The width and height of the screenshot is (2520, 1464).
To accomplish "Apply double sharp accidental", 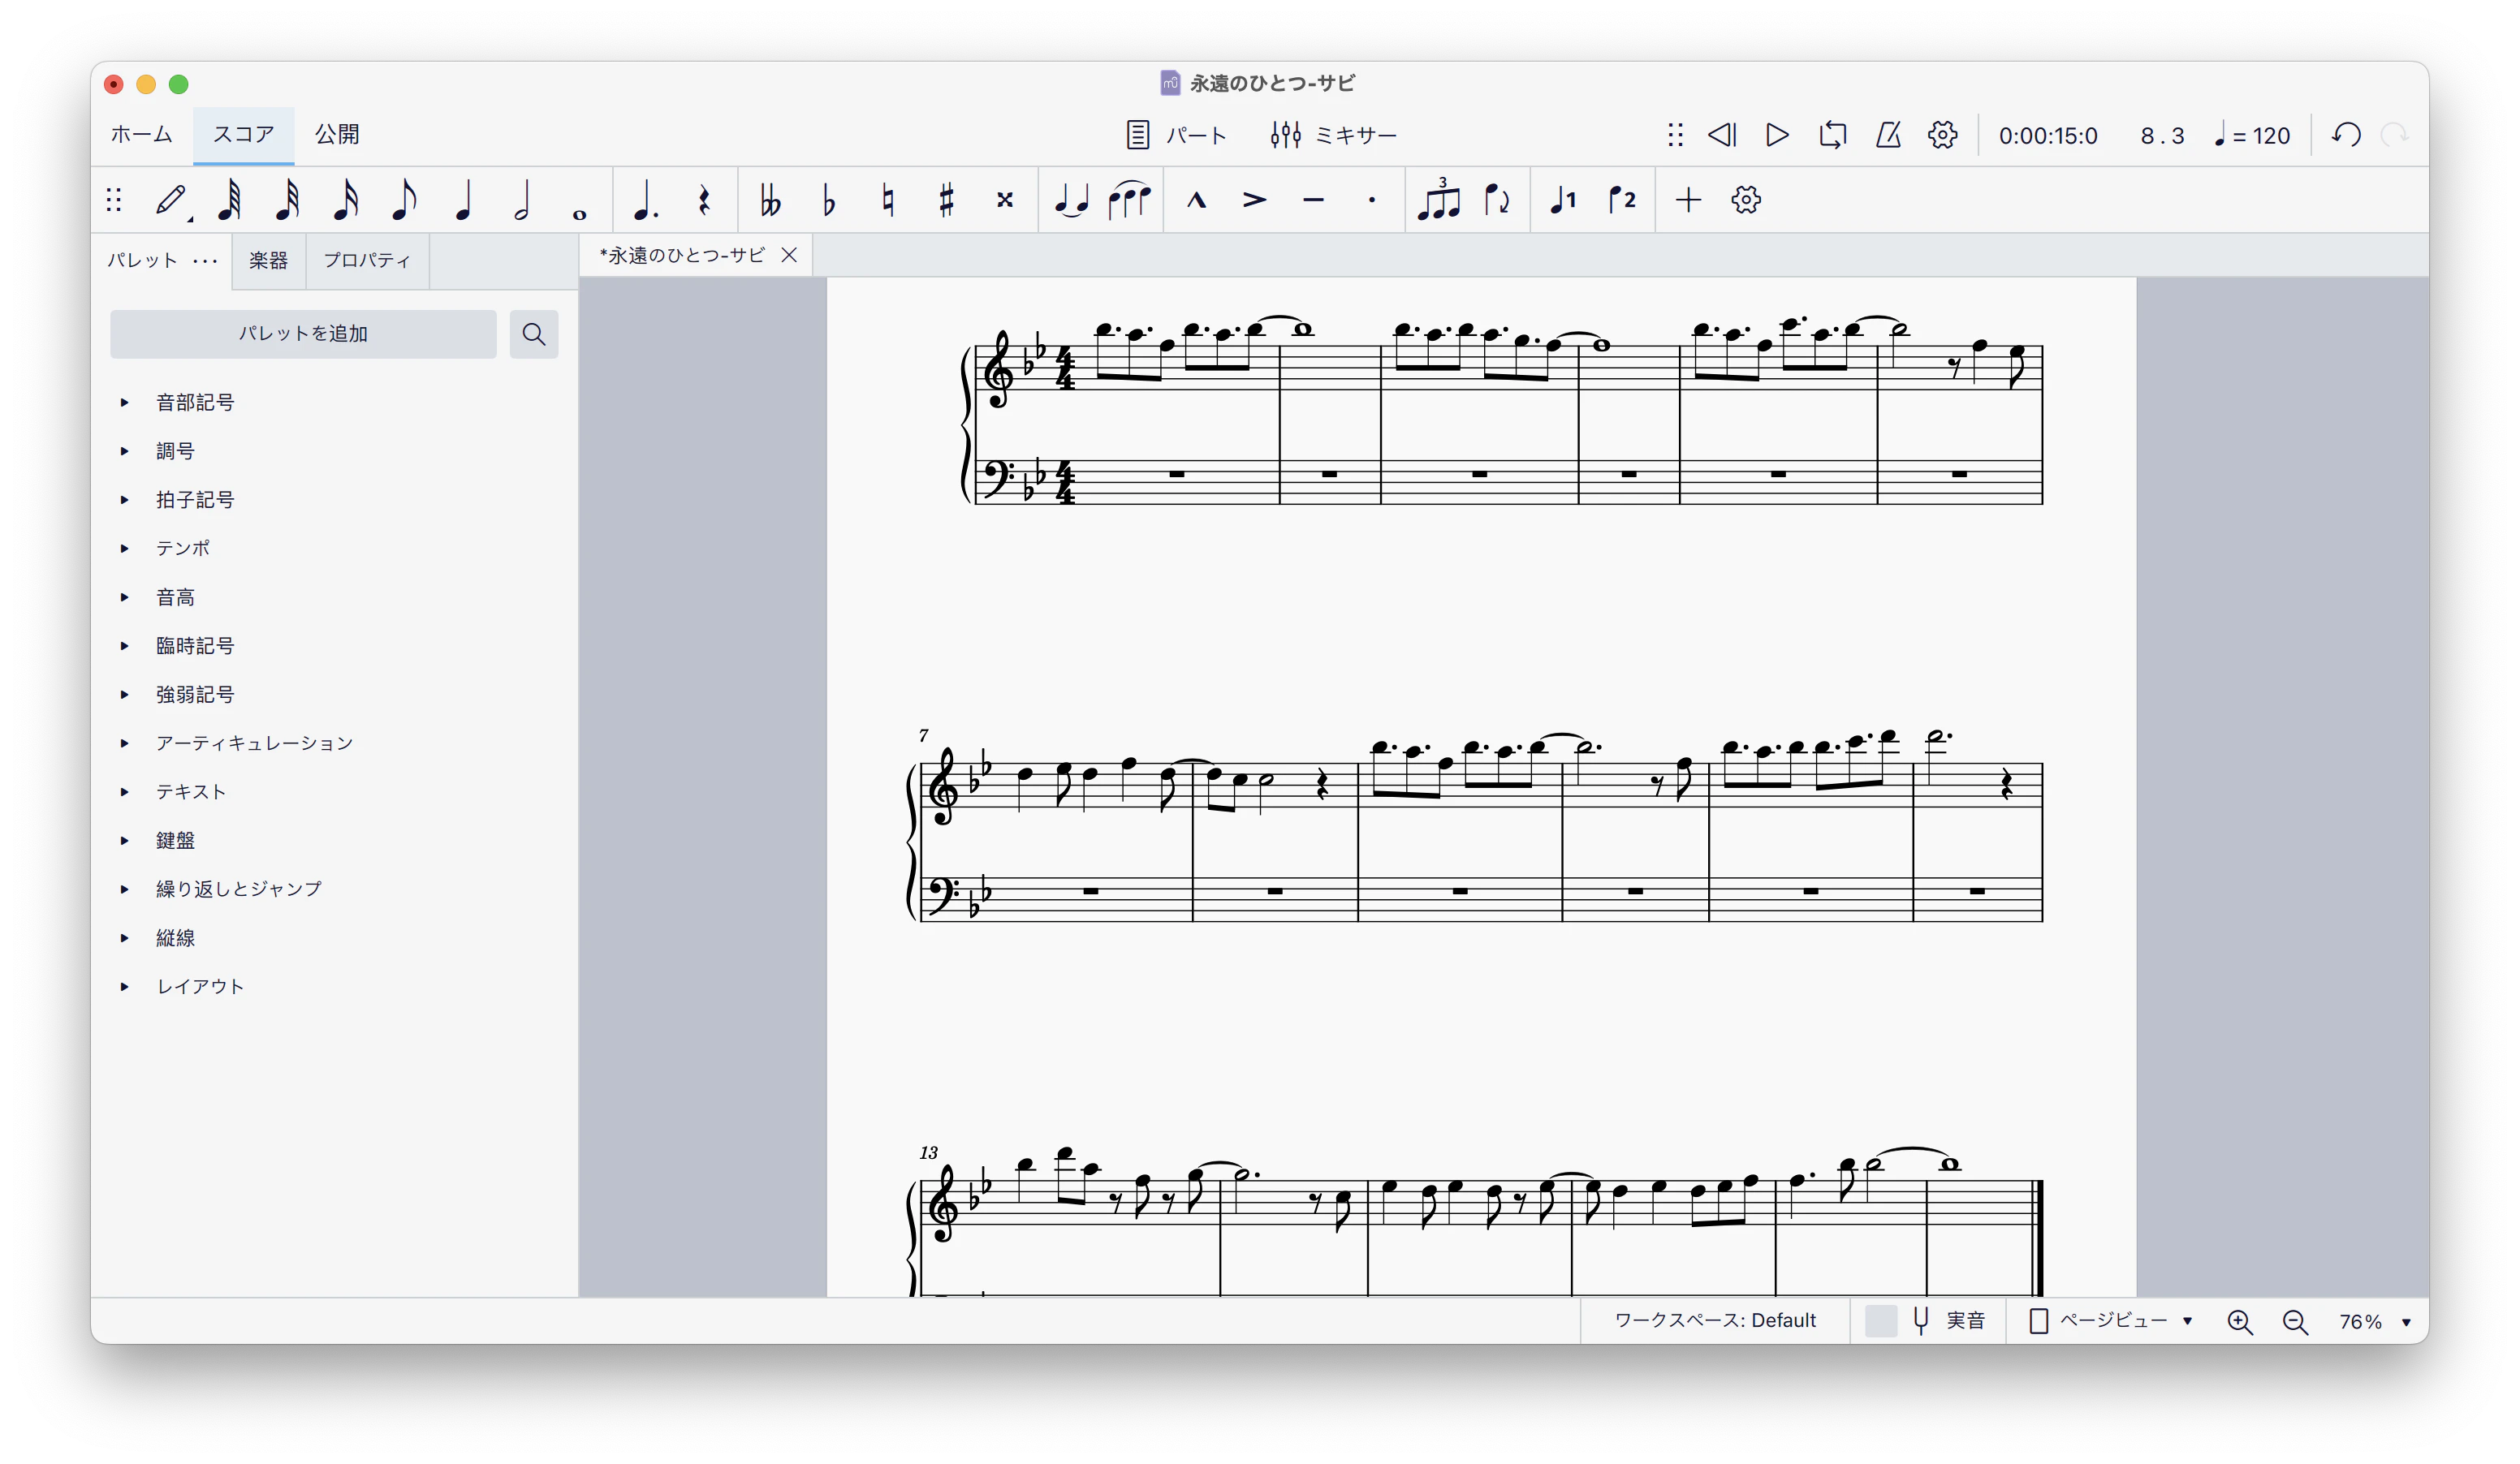I will click(x=1005, y=200).
